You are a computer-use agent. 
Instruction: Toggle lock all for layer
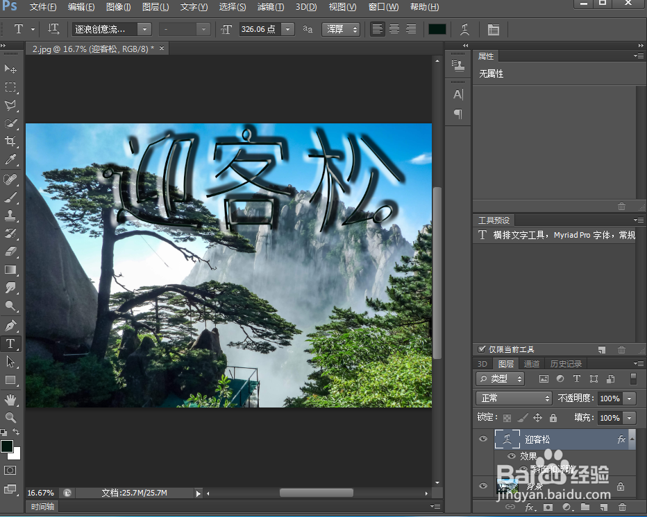[553, 418]
